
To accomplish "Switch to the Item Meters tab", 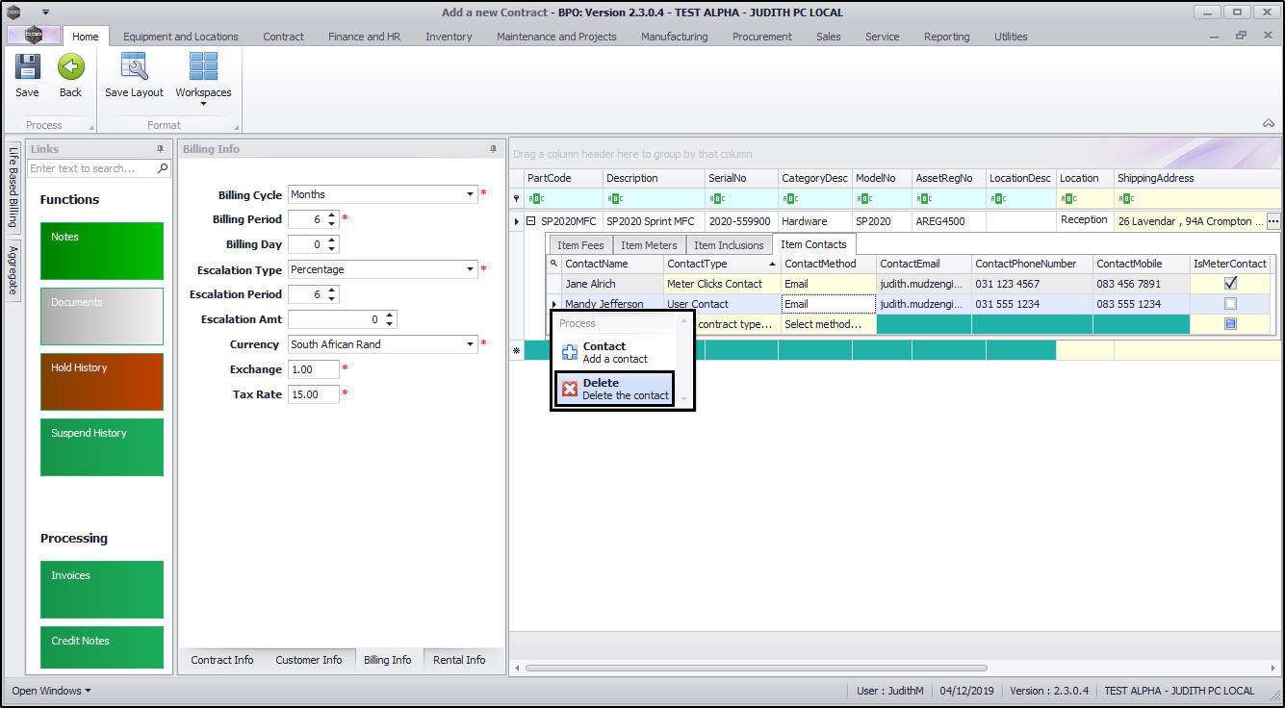I will (x=649, y=245).
